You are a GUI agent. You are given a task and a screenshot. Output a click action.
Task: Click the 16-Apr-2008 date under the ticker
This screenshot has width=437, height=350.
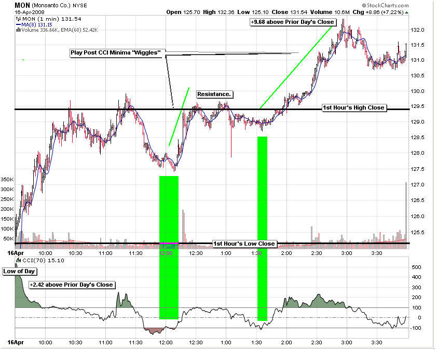point(29,12)
